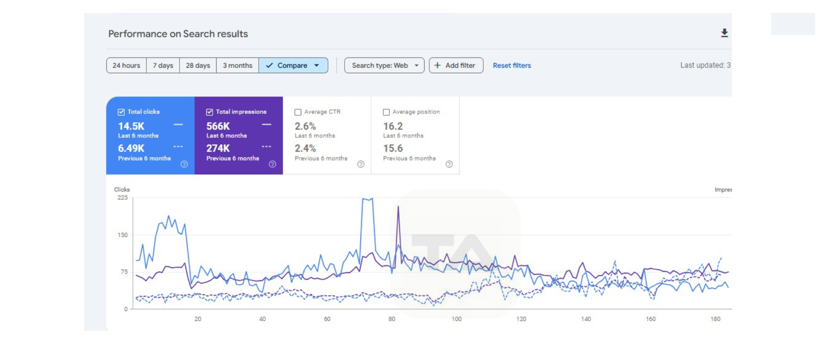The height and width of the screenshot is (344, 816).
Task: Click the checkmark icon on Compare
Action: 269,65
